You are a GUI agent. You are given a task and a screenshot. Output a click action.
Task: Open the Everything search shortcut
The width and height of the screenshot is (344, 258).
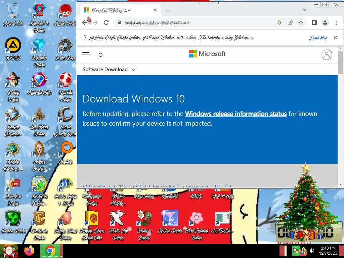pos(66,153)
